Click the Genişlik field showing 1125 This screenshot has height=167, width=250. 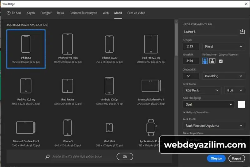[191, 47]
